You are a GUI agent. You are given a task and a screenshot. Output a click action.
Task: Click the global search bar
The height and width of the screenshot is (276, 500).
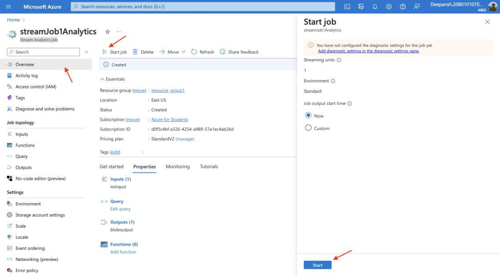click(203, 6)
